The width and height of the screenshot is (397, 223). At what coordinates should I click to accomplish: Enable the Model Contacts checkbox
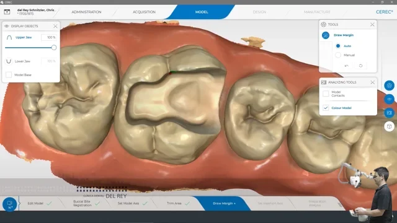coord(326,94)
